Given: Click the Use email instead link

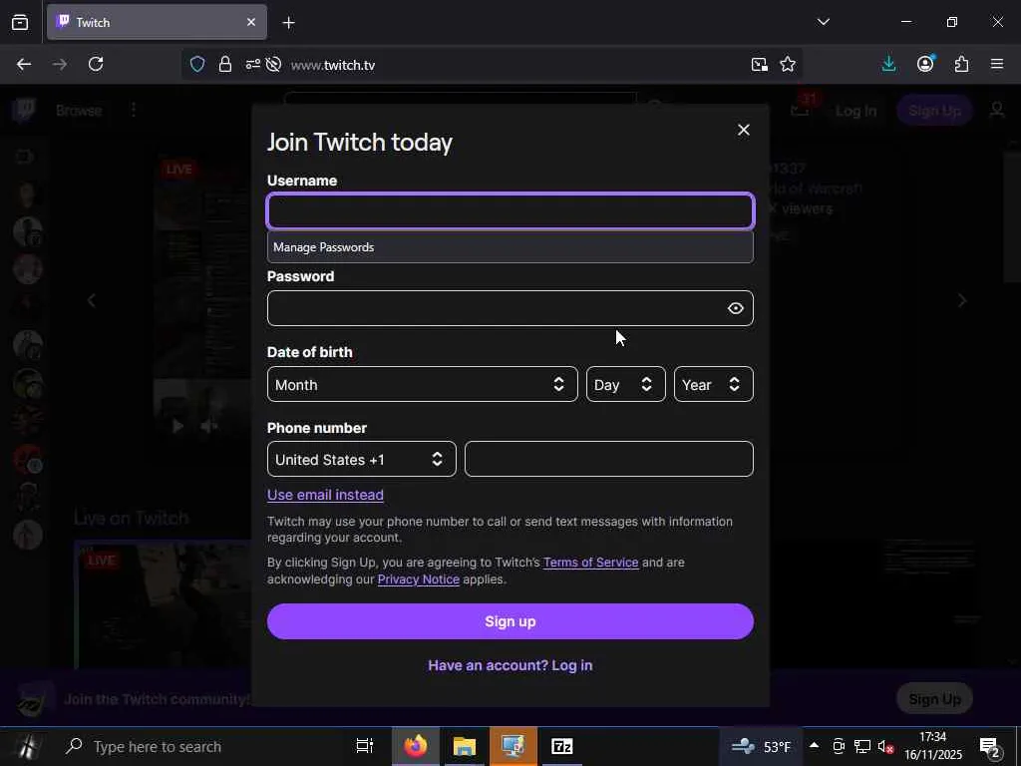Looking at the screenshot, I should point(325,495).
